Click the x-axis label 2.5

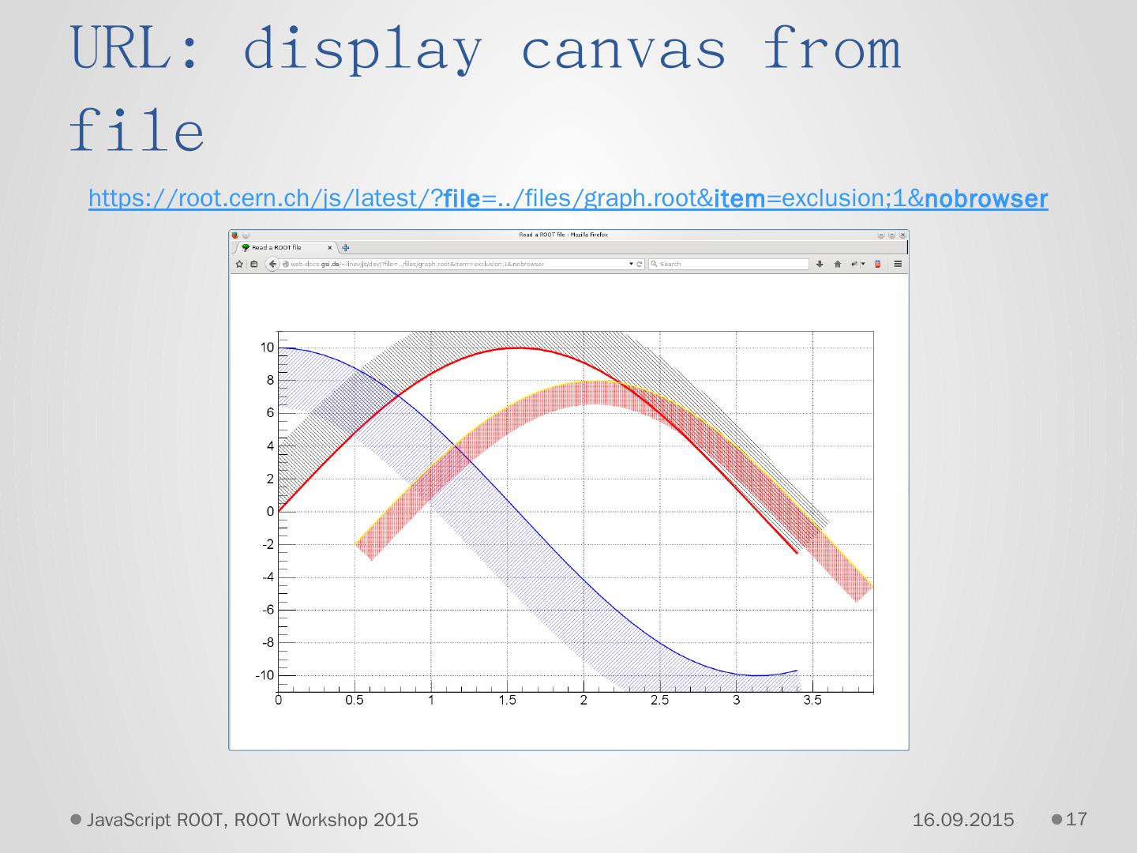(x=660, y=700)
